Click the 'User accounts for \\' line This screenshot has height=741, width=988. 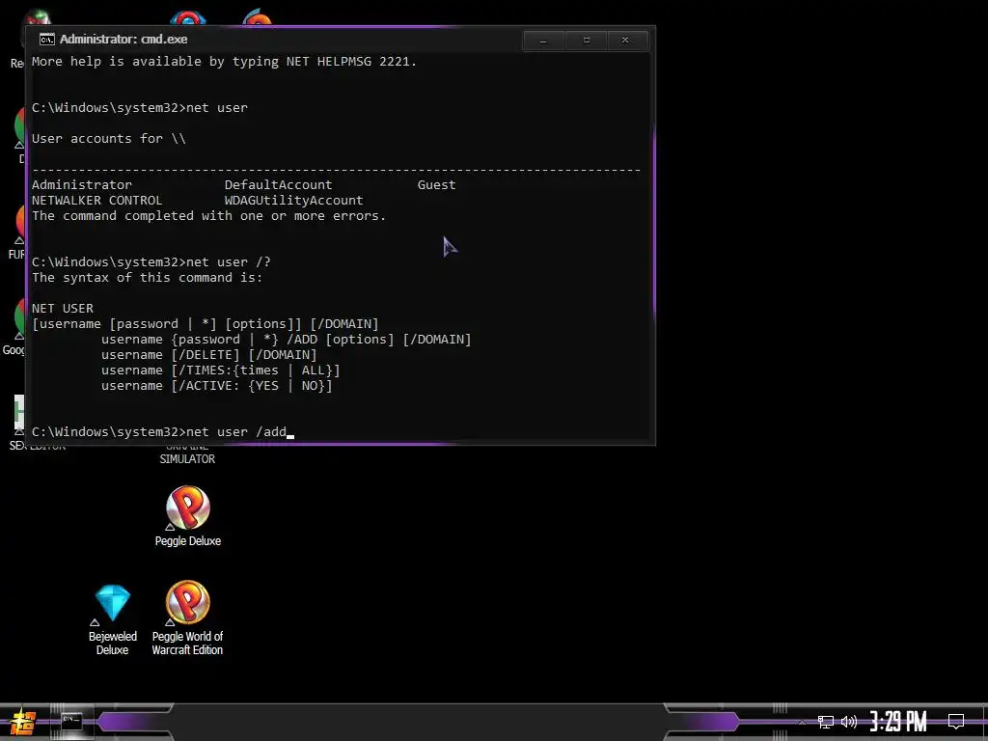[109, 139]
